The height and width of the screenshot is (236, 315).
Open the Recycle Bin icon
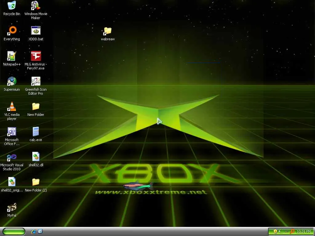(x=12, y=6)
